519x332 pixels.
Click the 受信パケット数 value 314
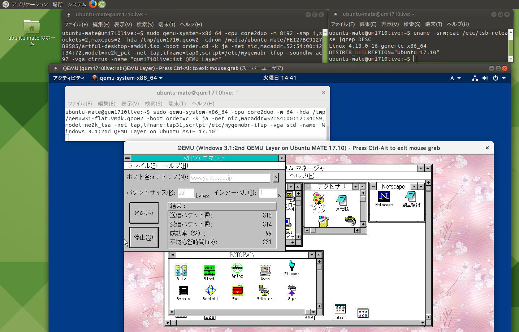pos(267,224)
